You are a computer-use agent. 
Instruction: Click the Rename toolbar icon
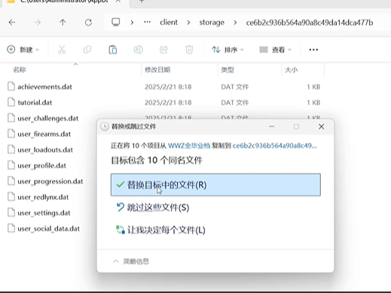pyautogui.click(x=138, y=50)
